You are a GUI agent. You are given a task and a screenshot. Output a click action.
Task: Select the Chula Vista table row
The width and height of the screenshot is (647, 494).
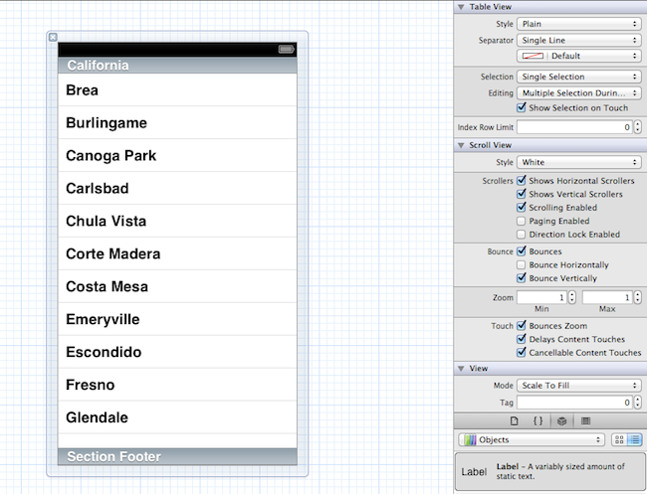click(177, 221)
